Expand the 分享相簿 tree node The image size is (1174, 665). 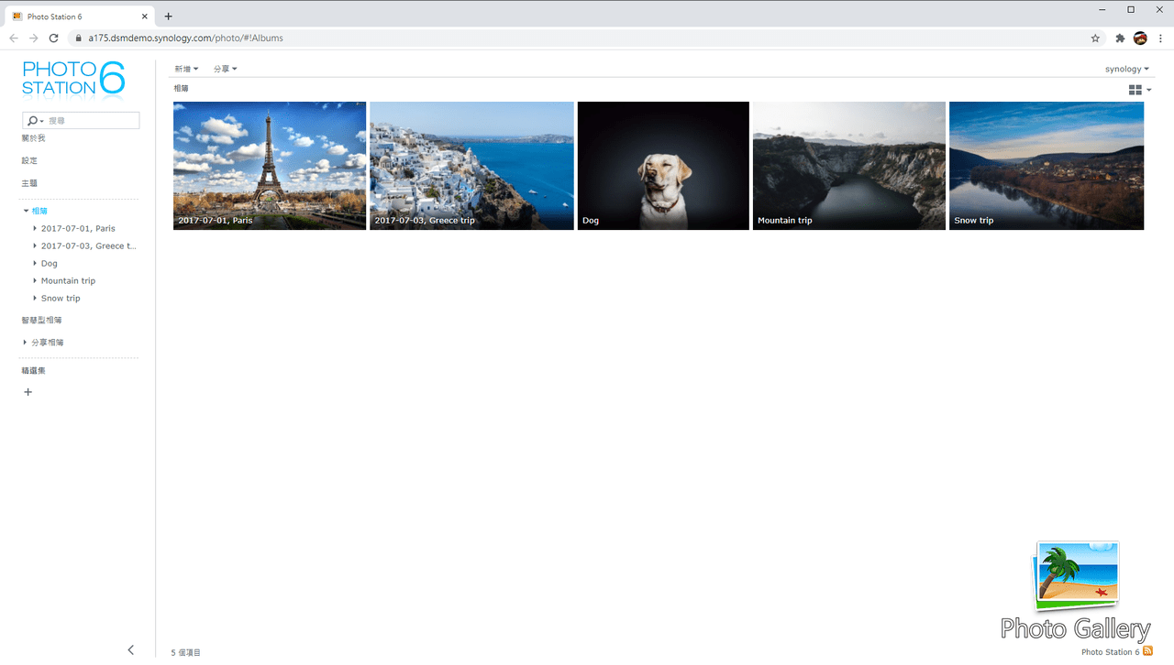pos(26,343)
